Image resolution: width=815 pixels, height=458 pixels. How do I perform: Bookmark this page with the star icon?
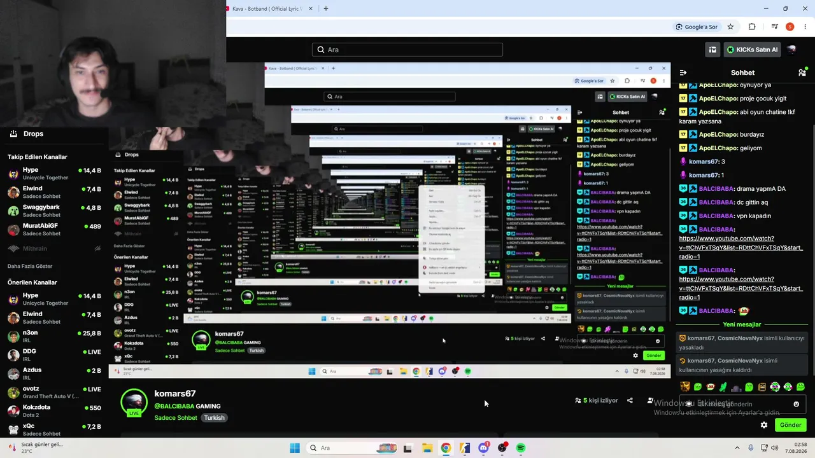(x=730, y=27)
